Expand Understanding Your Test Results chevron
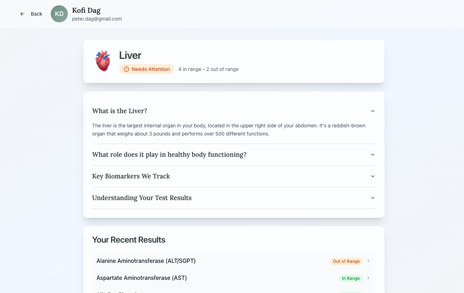Viewport: 464px width, 293px height. (372, 198)
